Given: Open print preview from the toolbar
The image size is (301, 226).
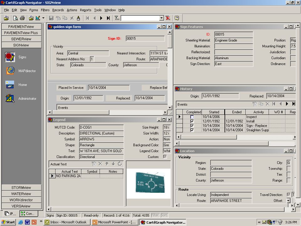Looking at the screenshot, I should [x=15, y=18].
